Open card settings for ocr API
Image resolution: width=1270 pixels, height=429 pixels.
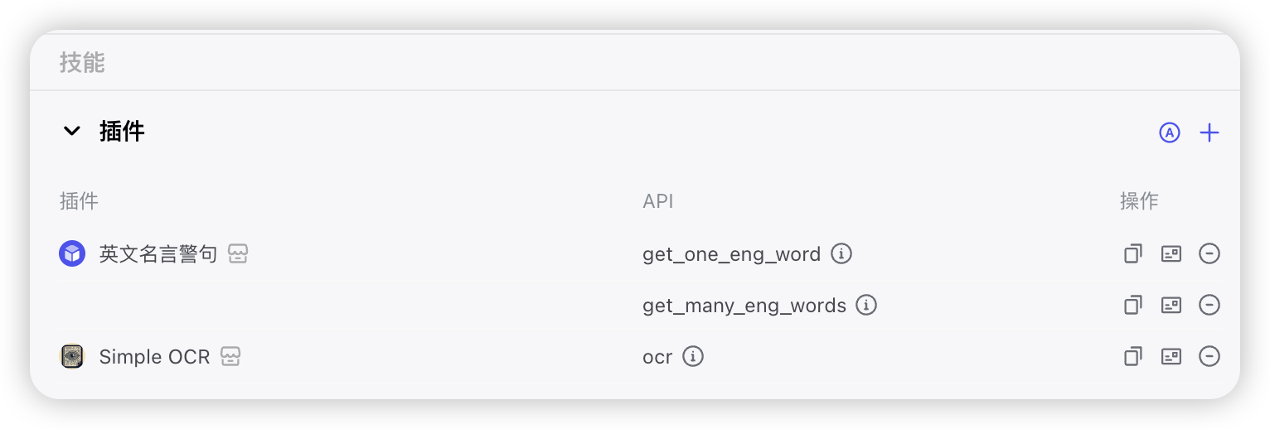point(1171,356)
